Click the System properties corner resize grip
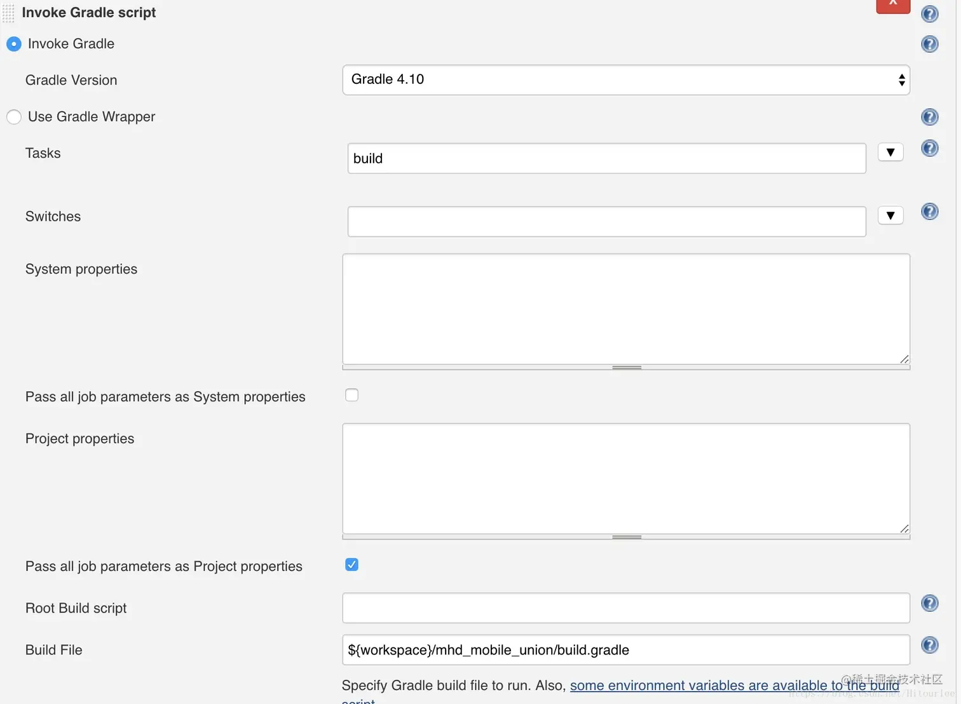 point(904,359)
